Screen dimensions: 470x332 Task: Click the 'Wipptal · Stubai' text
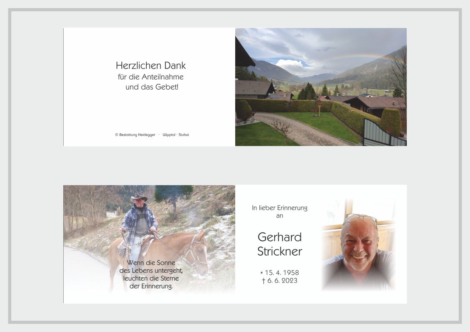click(x=176, y=135)
